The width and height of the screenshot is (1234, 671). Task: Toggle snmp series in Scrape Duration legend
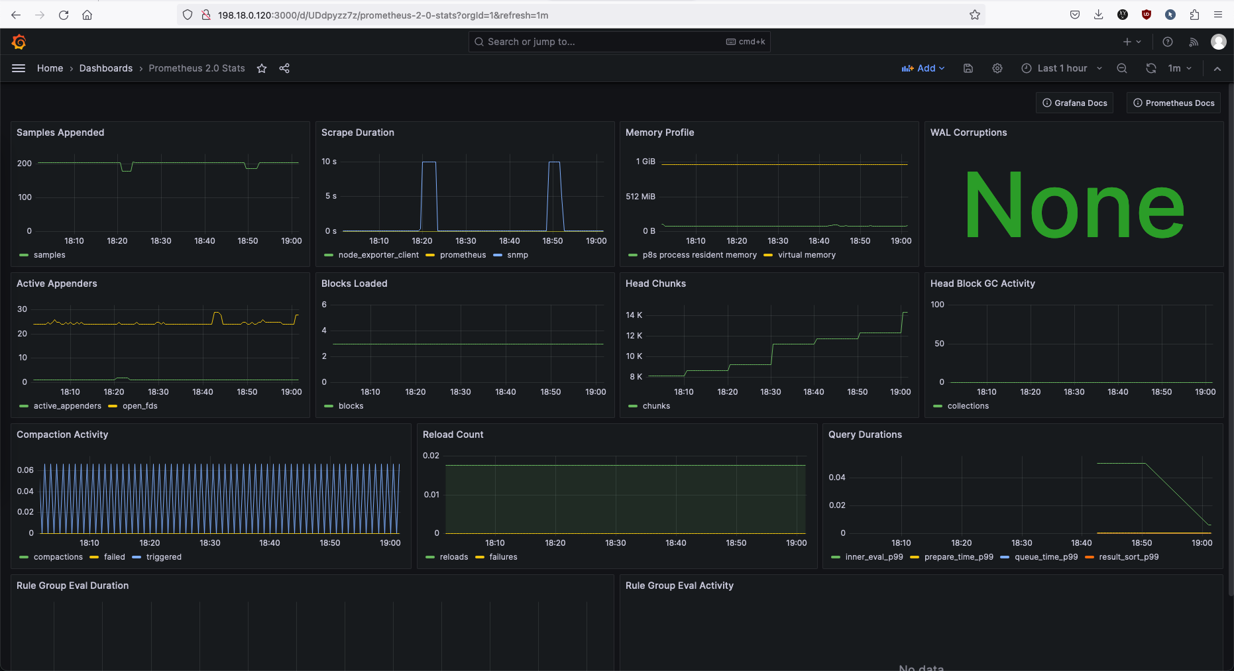pos(517,255)
